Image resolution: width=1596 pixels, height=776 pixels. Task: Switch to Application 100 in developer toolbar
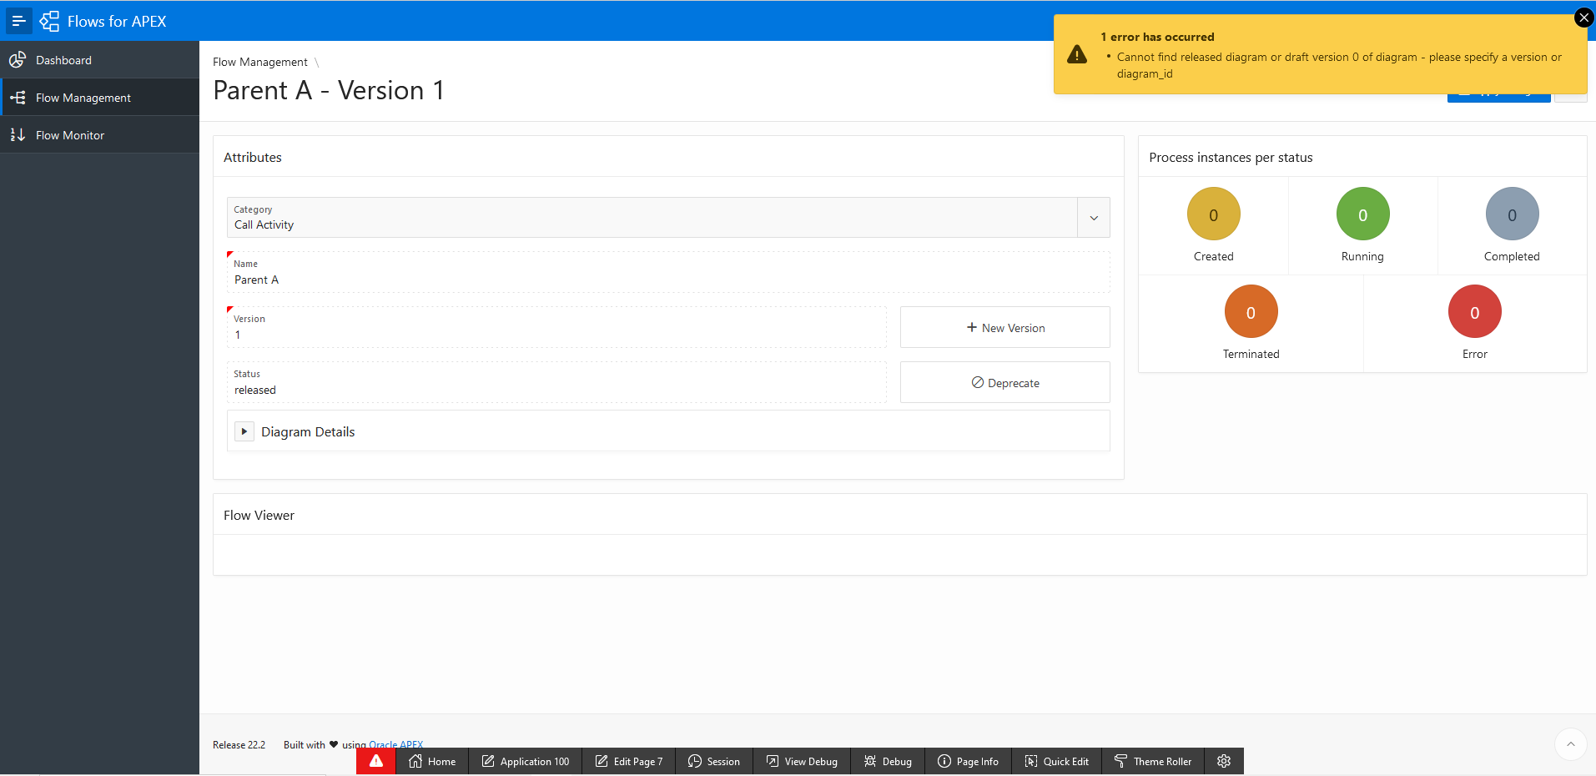point(525,760)
